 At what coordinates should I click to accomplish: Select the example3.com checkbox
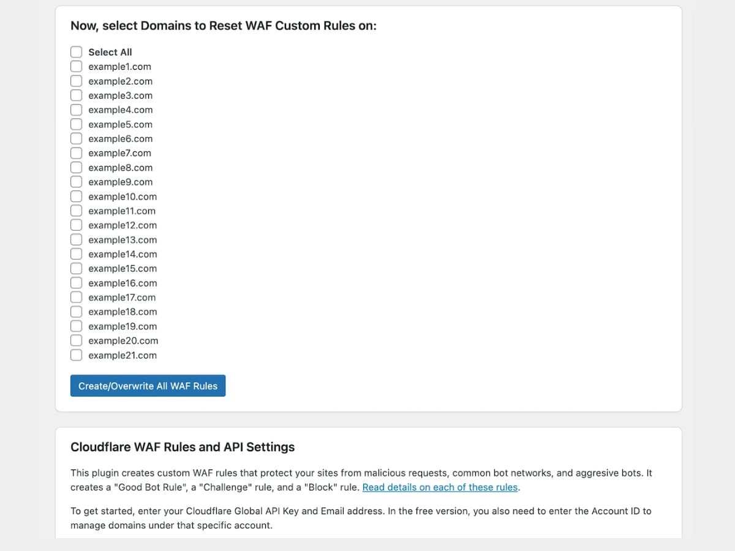(x=76, y=95)
